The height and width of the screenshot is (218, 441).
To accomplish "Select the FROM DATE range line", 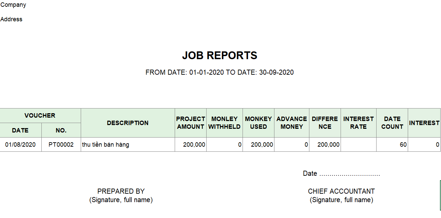I will pos(219,72).
